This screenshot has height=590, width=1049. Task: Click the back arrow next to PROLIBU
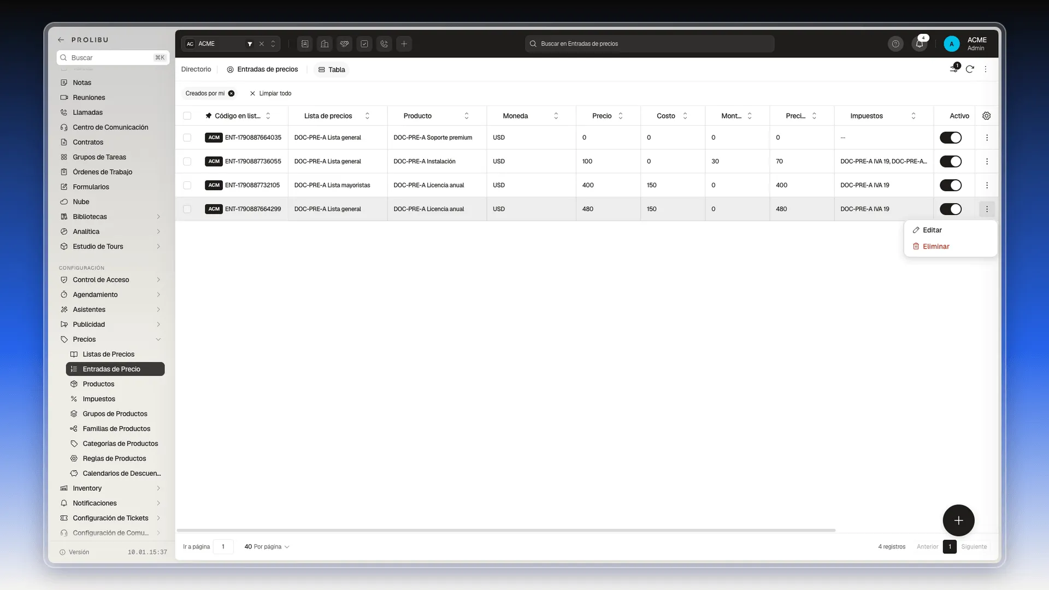[61, 40]
